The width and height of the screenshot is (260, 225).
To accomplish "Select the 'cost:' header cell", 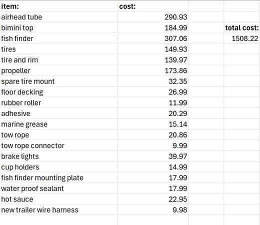I will coord(153,6).
